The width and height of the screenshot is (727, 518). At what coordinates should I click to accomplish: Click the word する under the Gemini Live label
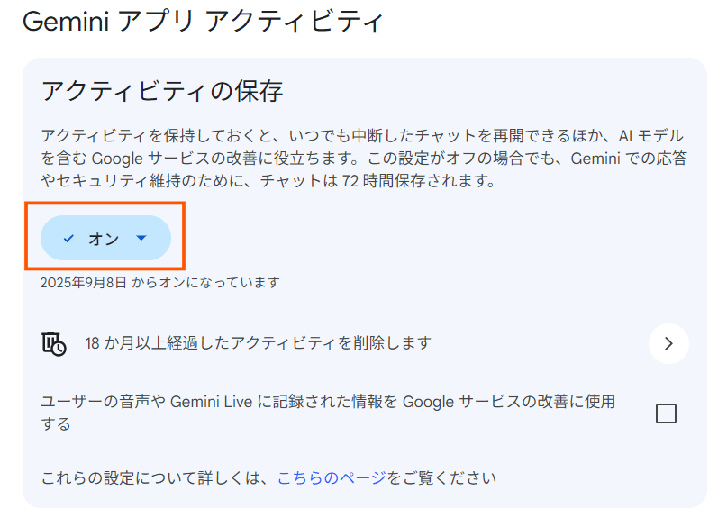[x=56, y=423]
